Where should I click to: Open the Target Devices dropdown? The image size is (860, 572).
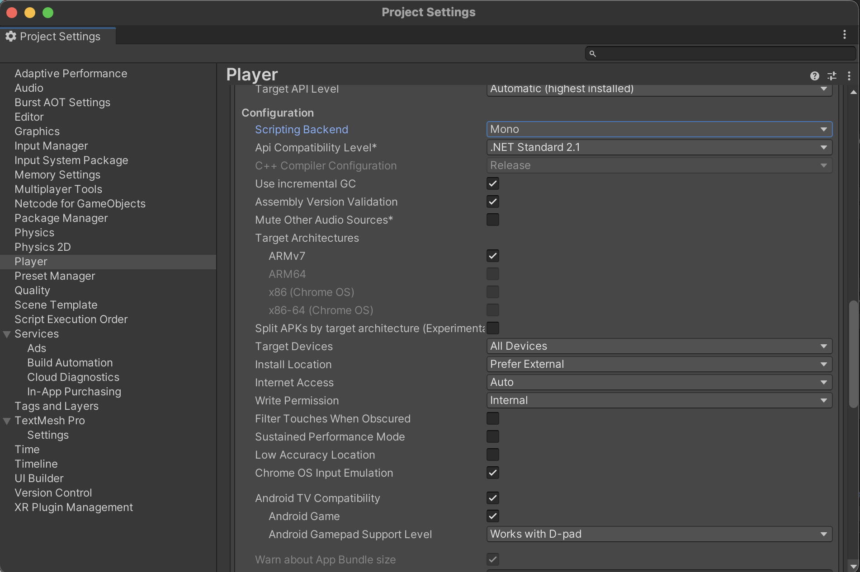click(659, 346)
